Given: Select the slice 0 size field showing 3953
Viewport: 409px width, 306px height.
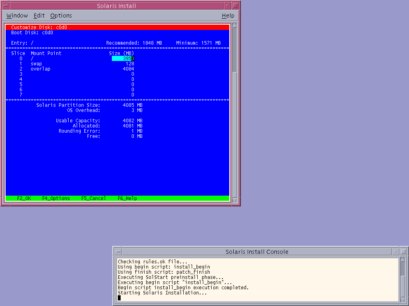Looking at the screenshot, I should (x=123, y=59).
